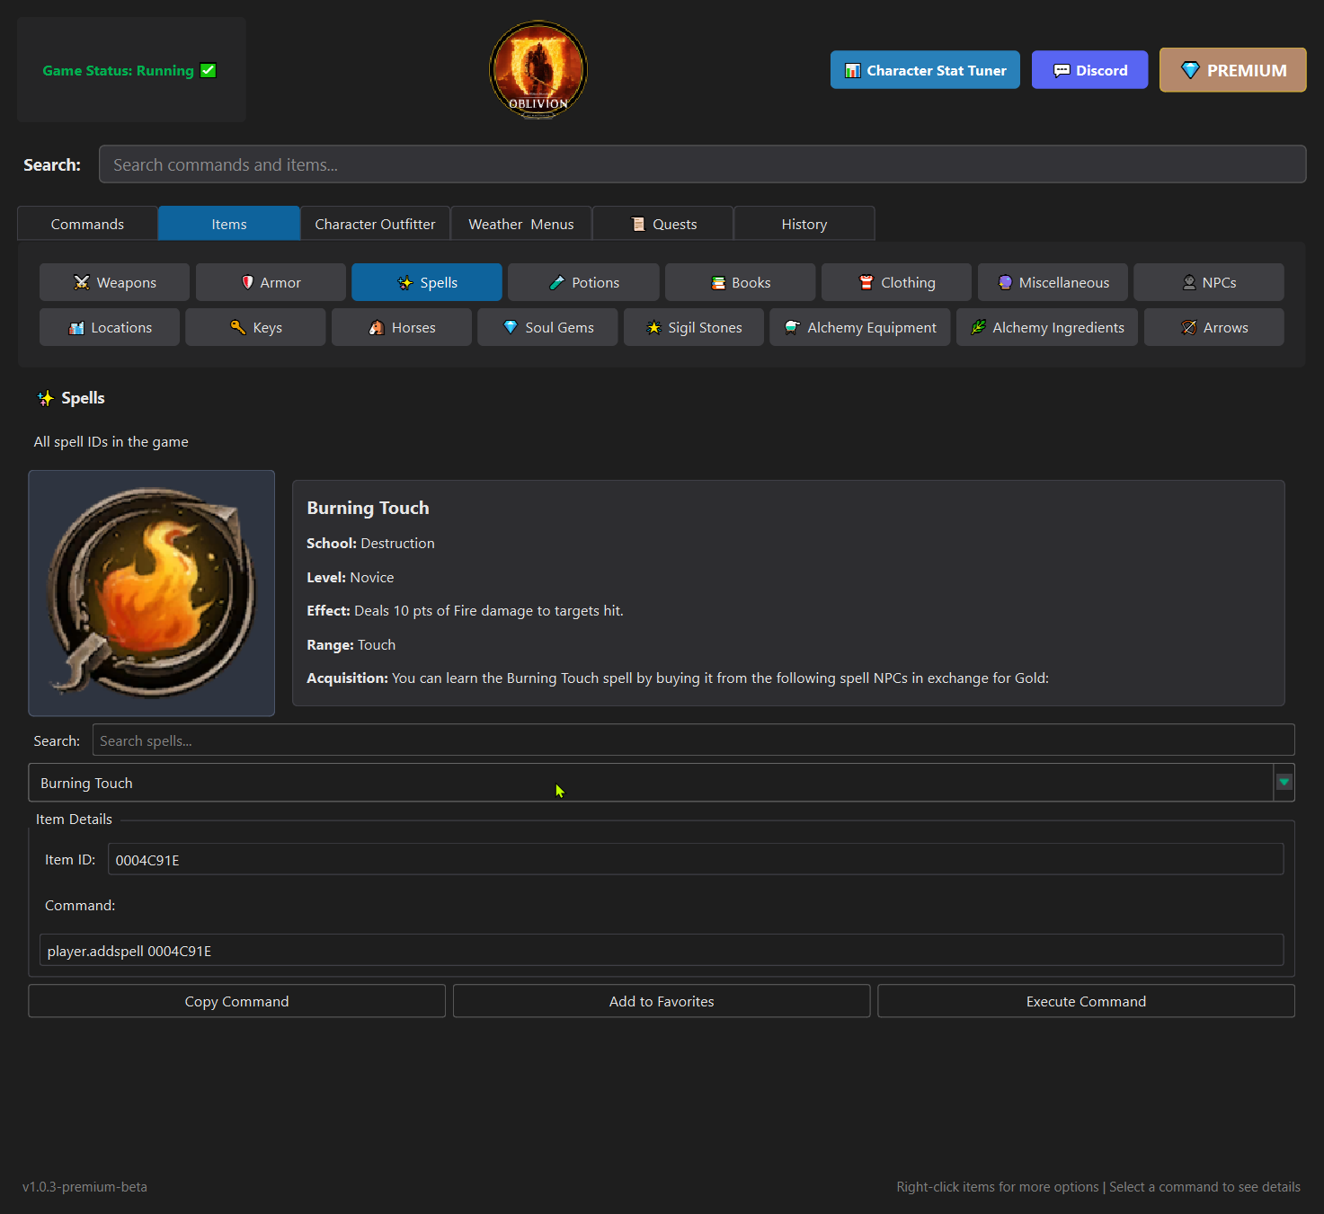
Task: Open the Clothing category
Action: (896, 282)
